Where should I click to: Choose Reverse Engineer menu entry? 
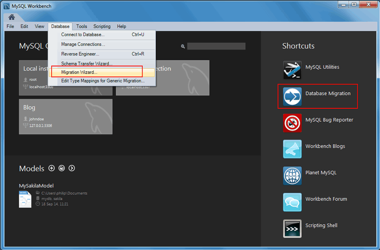(x=102, y=54)
